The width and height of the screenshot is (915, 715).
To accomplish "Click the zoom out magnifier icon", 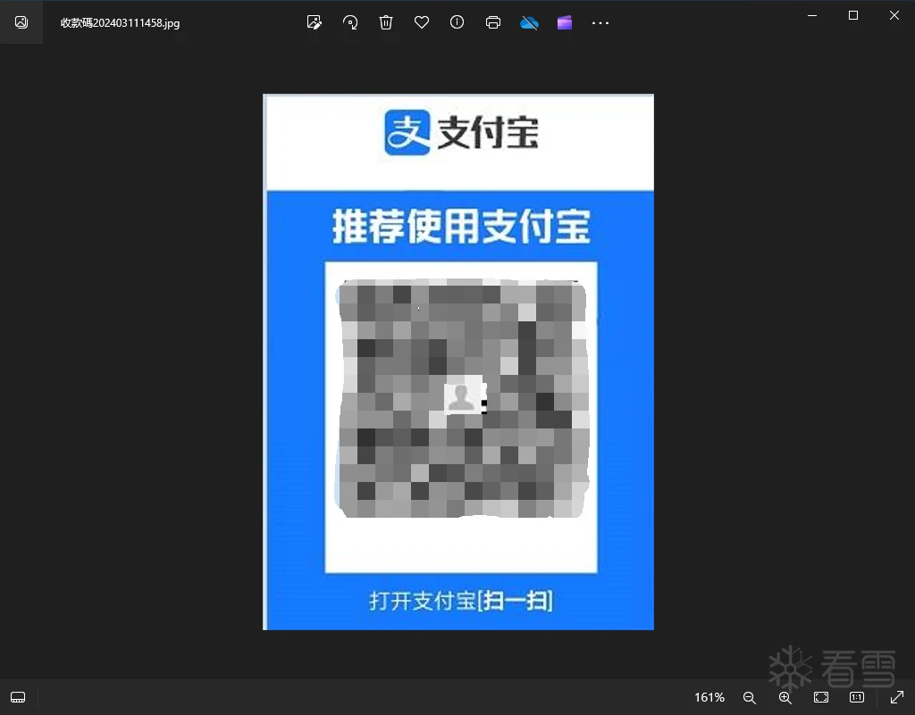I will [750, 697].
